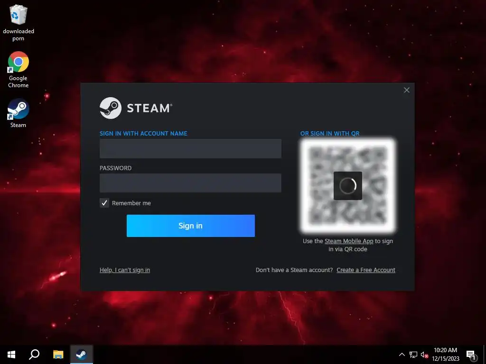486x364 pixels.
Task: Open Help, I can't sign in link
Action: point(125,270)
